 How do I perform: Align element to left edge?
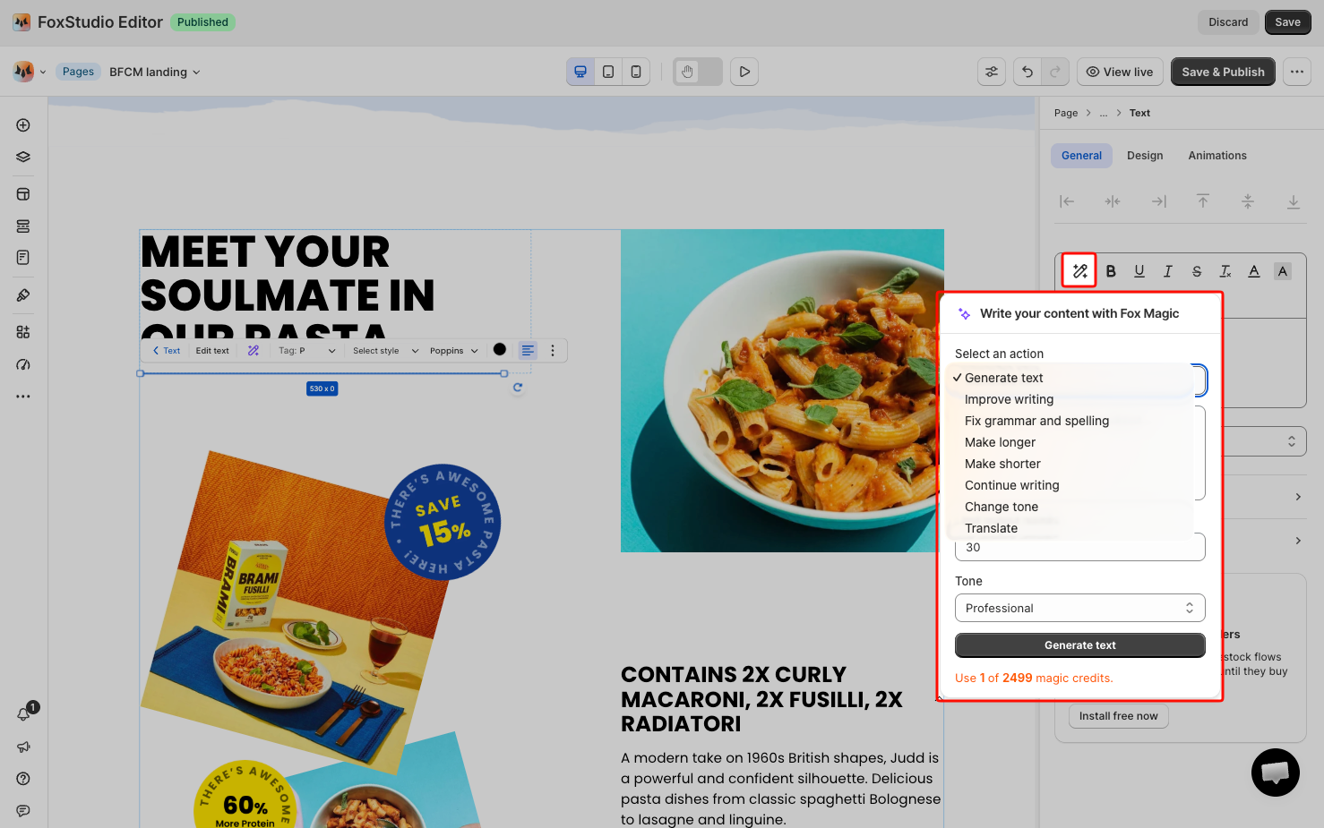coord(1067,201)
